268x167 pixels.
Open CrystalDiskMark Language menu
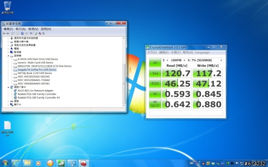pos(202,53)
